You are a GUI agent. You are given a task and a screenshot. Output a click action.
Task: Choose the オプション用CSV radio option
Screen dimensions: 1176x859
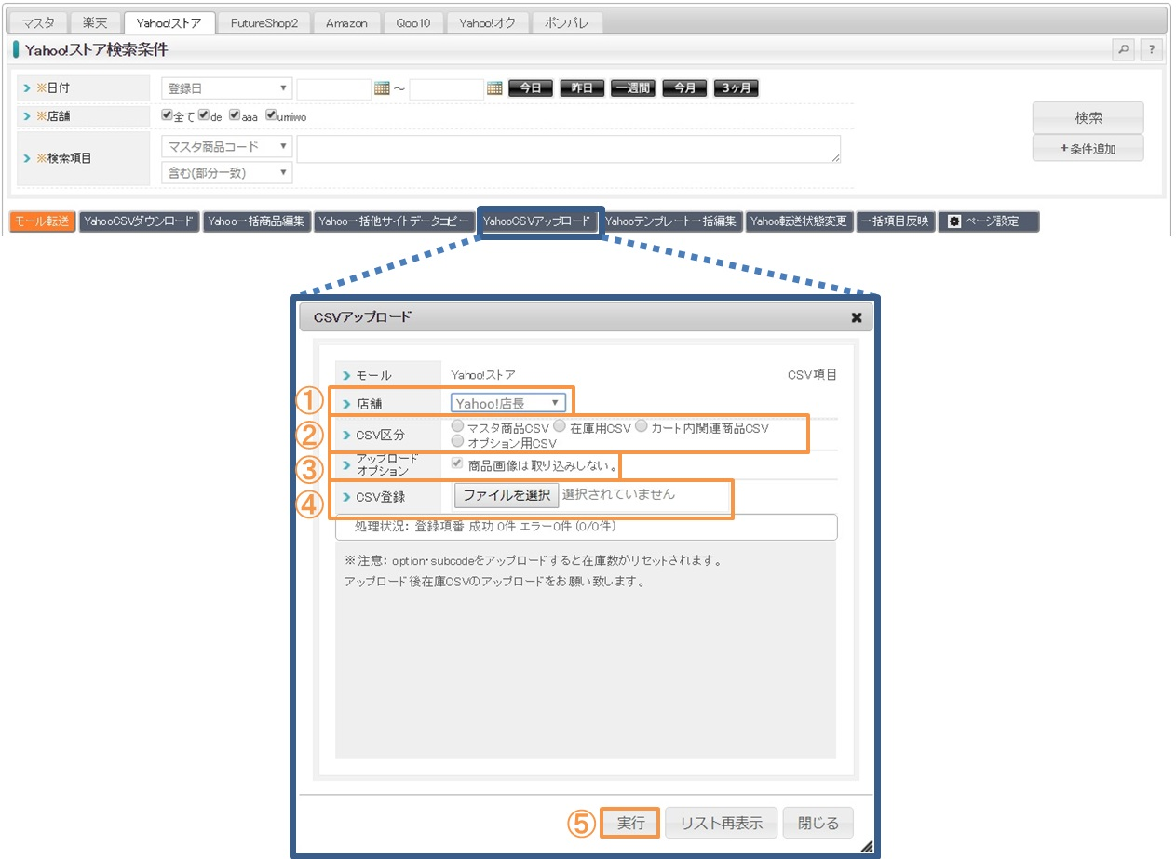click(x=457, y=441)
